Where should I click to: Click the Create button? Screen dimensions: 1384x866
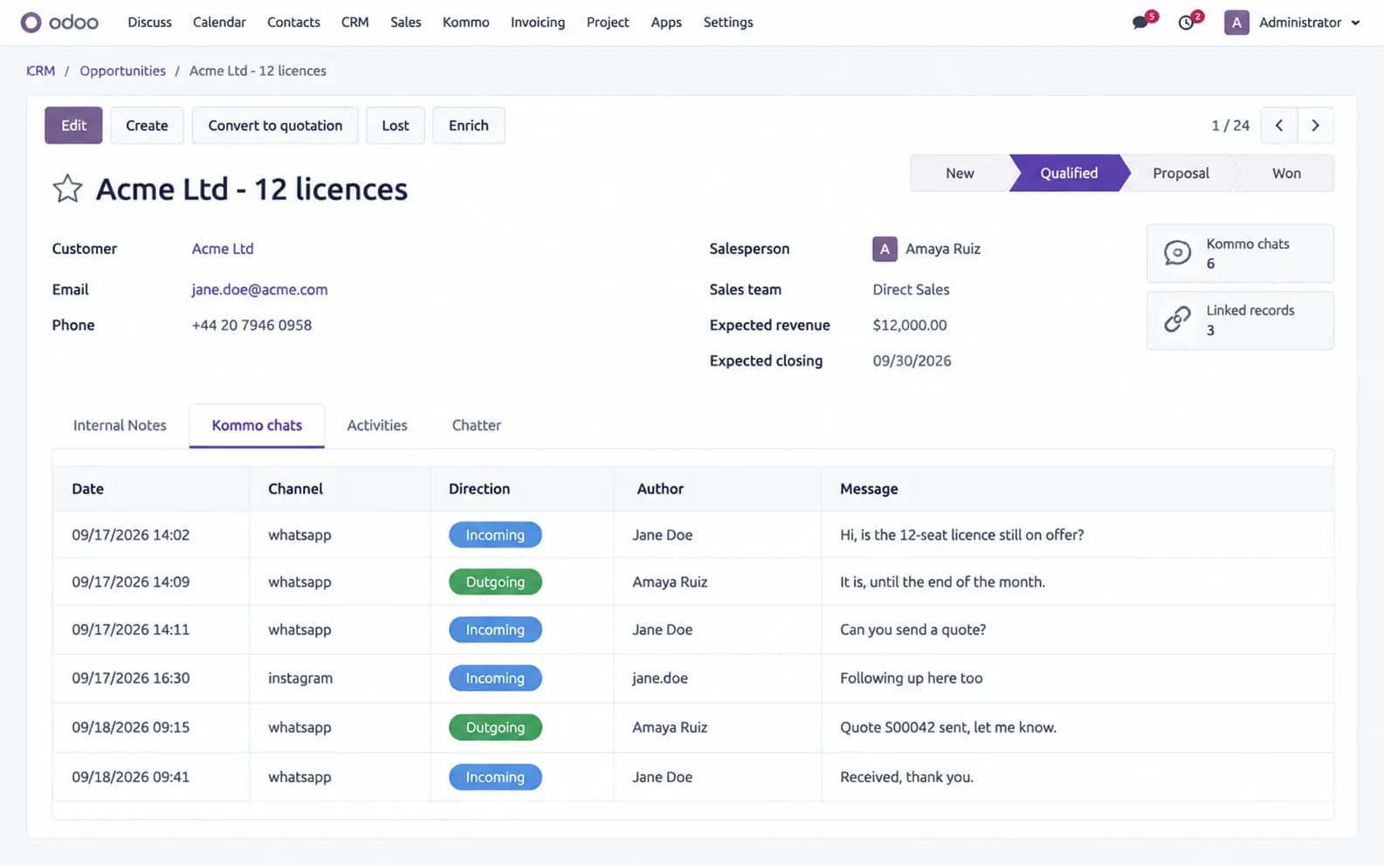point(147,126)
